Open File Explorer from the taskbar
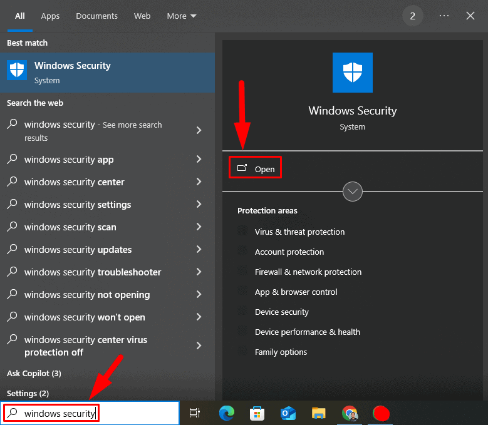The width and height of the screenshot is (488, 425). pos(318,413)
